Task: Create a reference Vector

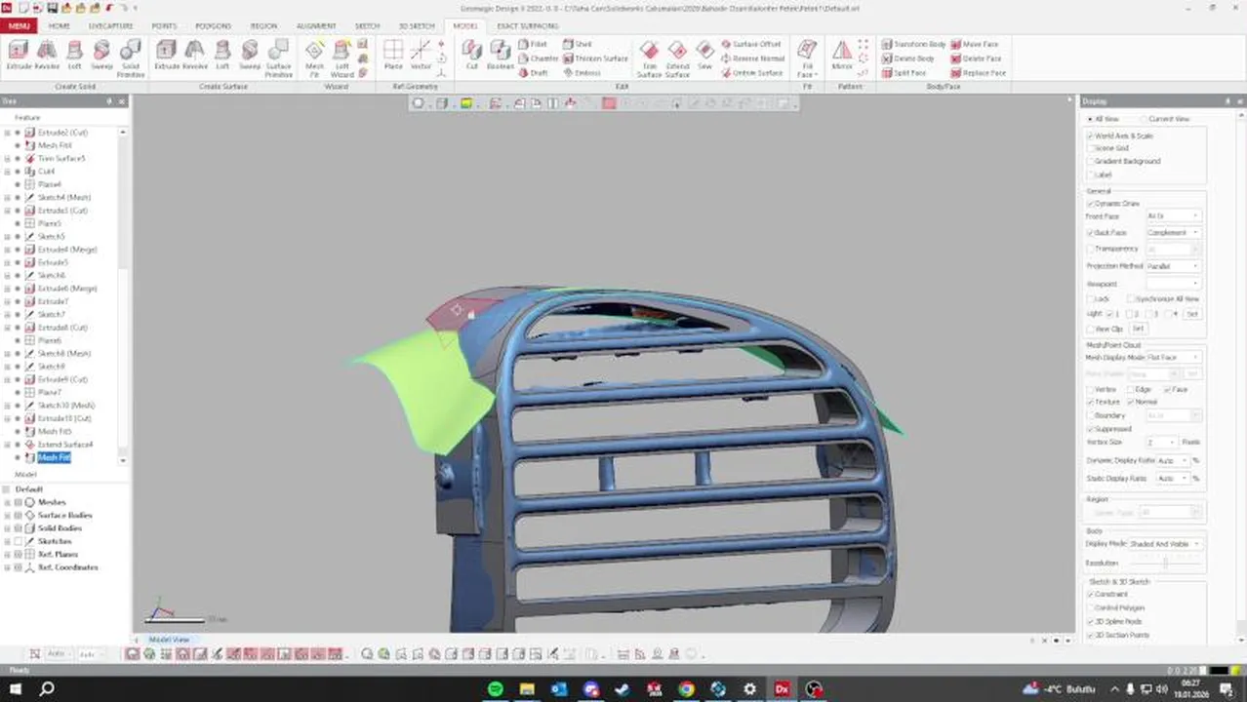Action: click(x=421, y=56)
